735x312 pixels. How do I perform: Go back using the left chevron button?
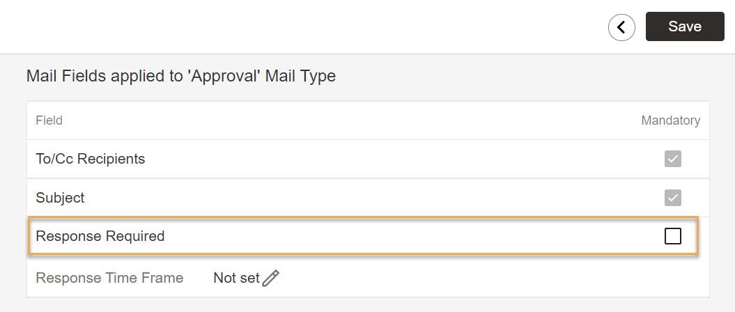[x=621, y=27]
